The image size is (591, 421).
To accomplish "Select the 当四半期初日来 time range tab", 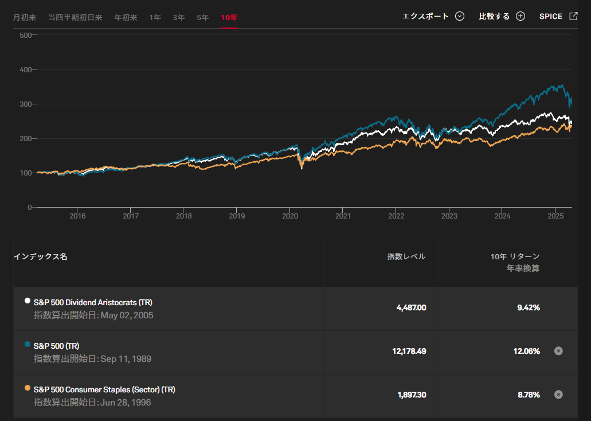I will (76, 17).
